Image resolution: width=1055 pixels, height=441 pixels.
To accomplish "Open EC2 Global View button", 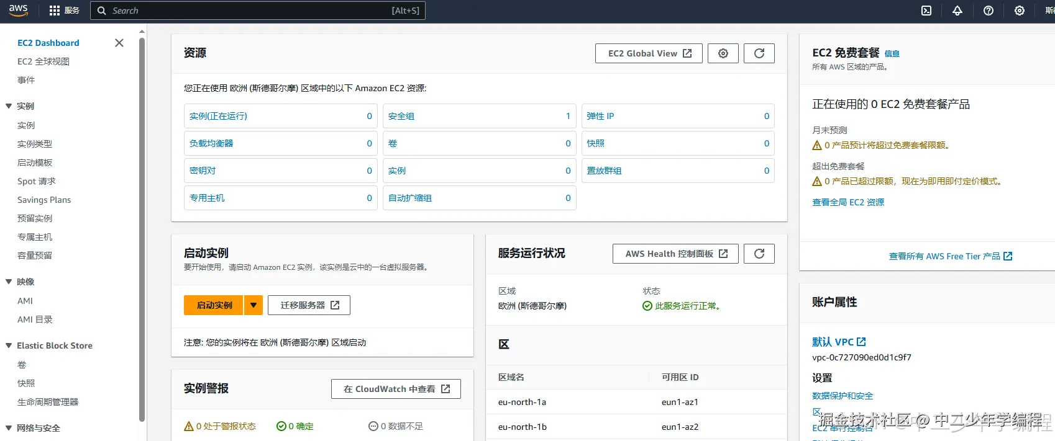I will coord(649,53).
